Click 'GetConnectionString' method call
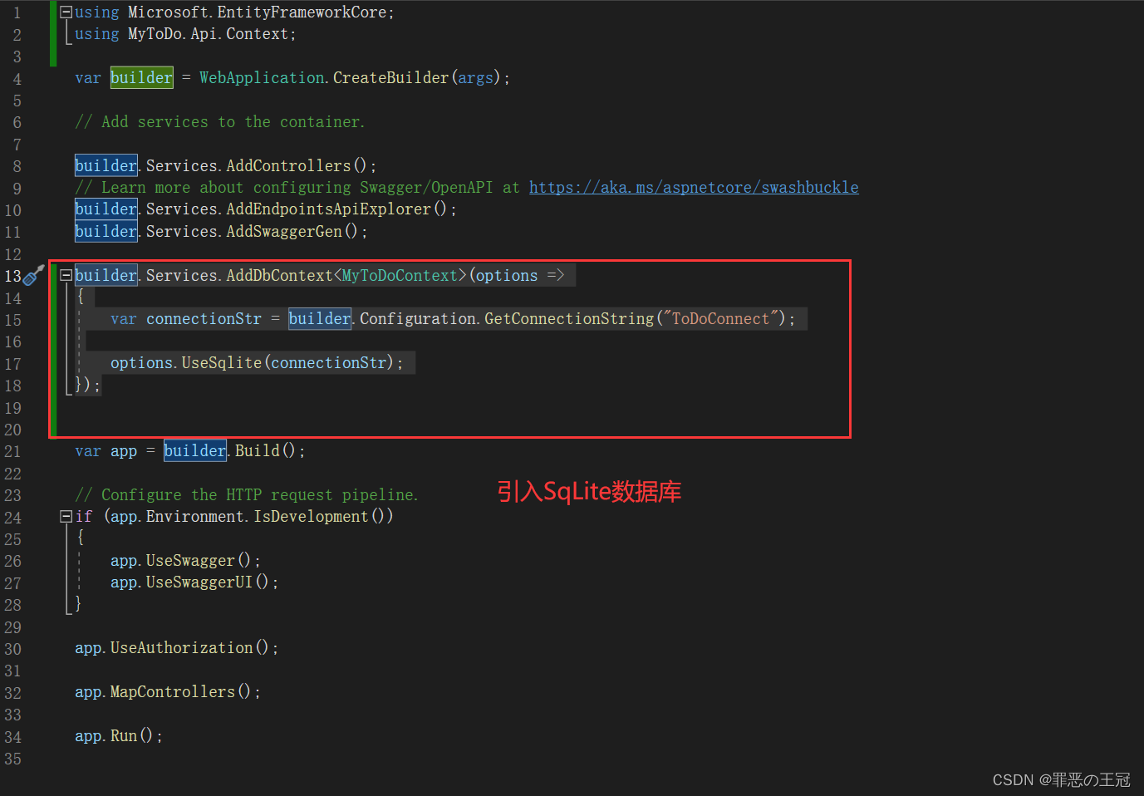The height and width of the screenshot is (796, 1144). (569, 318)
